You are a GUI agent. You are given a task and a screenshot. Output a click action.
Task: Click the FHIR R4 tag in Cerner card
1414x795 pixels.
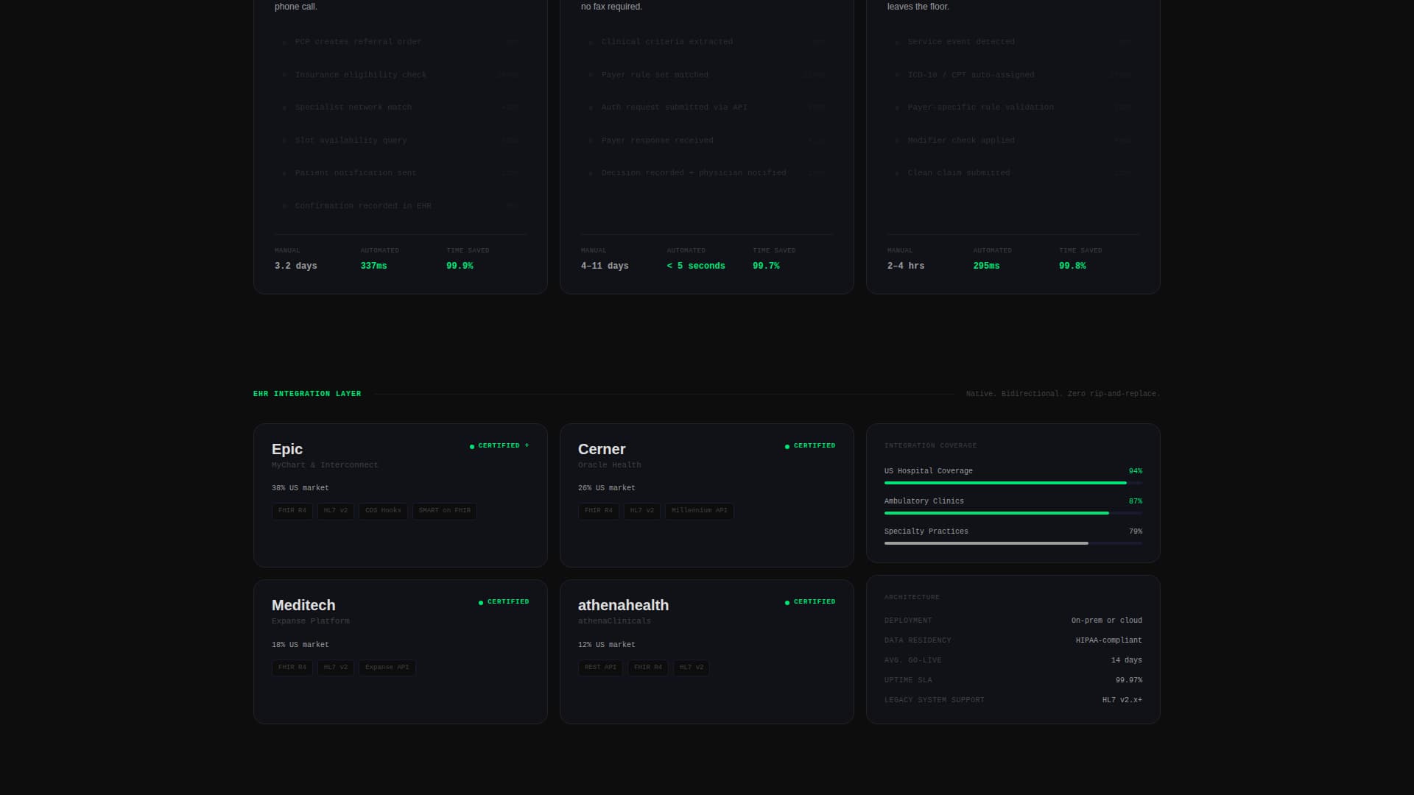tap(599, 511)
